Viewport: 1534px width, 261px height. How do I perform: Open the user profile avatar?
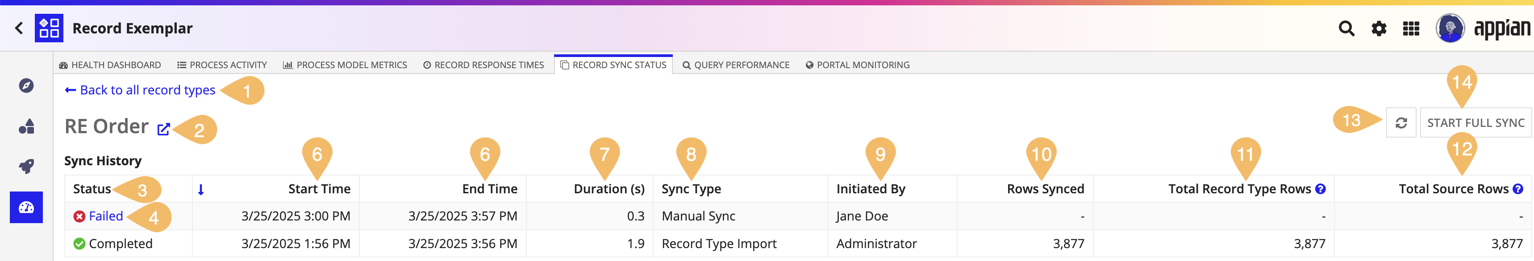point(1450,28)
